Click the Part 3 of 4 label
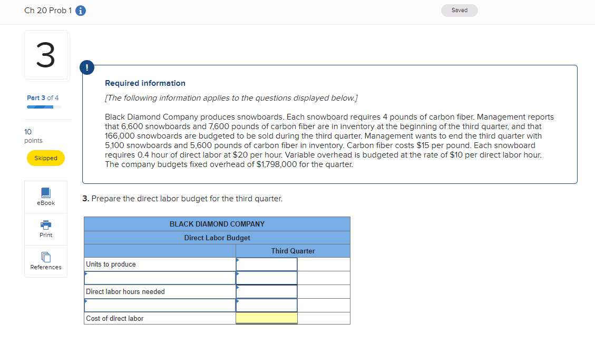 click(x=43, y=98)
